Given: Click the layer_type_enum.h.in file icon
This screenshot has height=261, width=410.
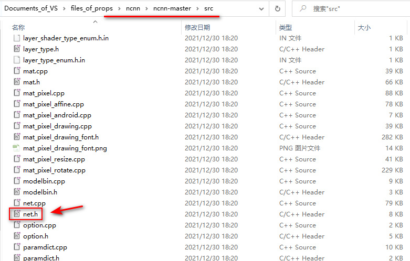Looking at the screenshot, I should (17, 60).
